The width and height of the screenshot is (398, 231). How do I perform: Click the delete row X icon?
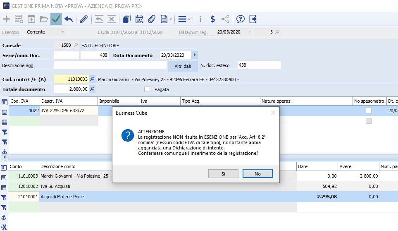pos(112,19)
